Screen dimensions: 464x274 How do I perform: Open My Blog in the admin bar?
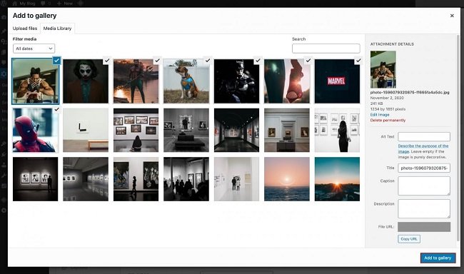tap(24, 4)
